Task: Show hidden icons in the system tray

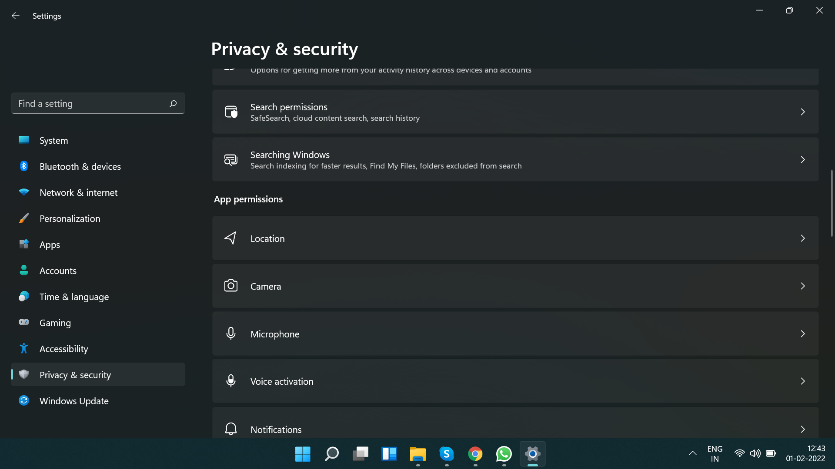Action: pyautogui.click(x=692, y=453)
